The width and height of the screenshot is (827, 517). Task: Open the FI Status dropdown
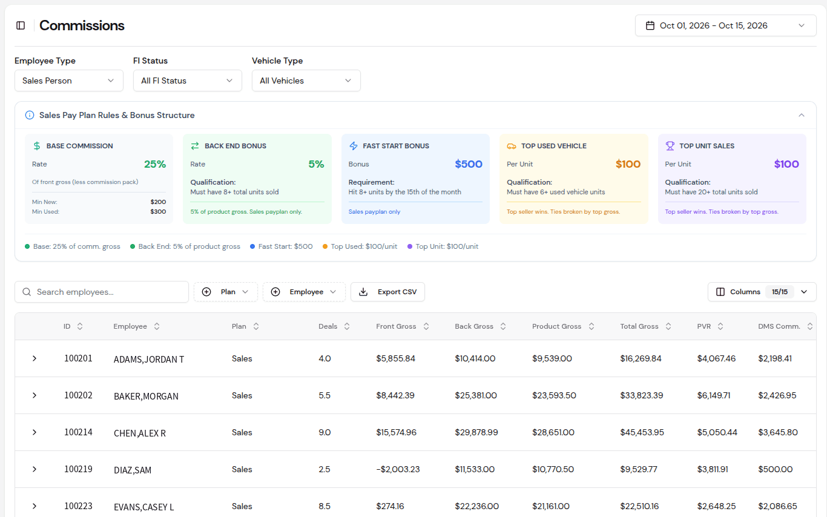[188, 81]
